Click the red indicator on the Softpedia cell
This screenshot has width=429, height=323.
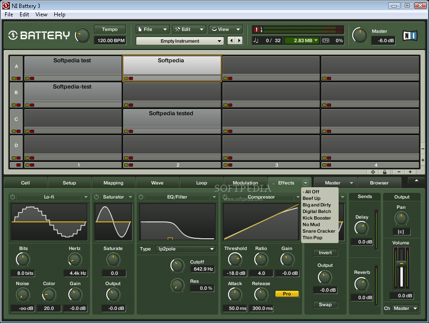131,79
